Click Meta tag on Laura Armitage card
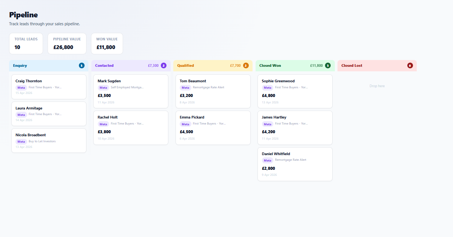The width and height of the screenshot is (453, 237). (x=21, y=115)
